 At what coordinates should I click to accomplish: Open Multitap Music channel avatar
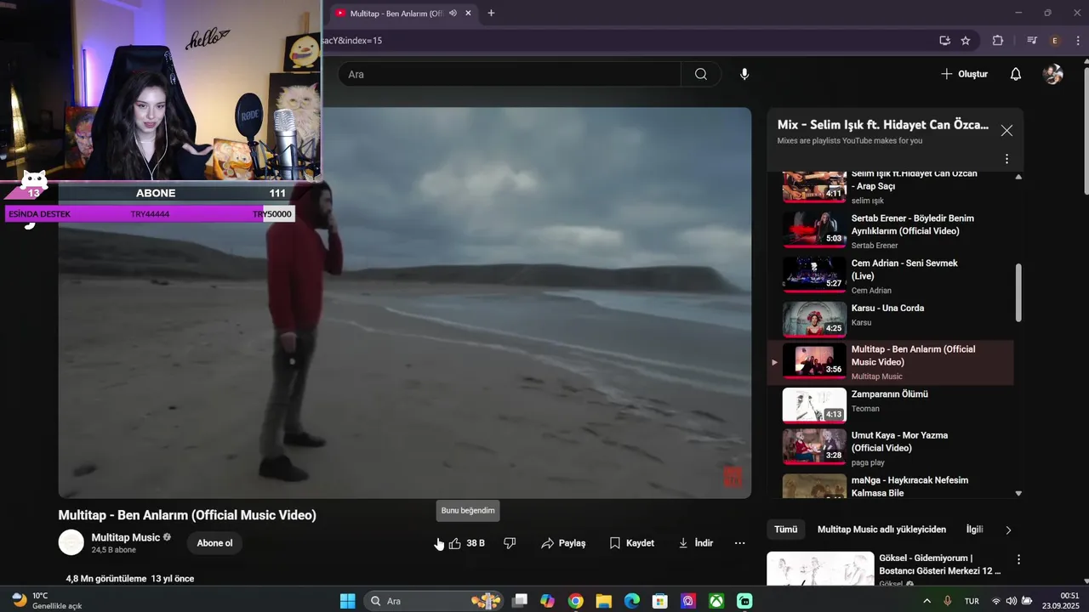pos(71,542)
